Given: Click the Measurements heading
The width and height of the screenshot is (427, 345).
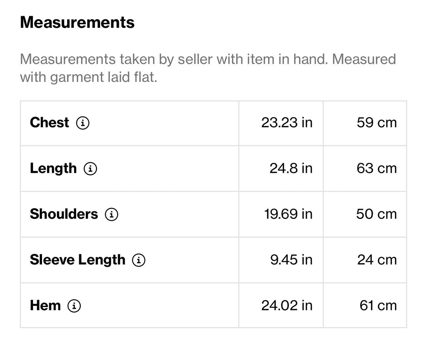Looking at the screenshot, I should (77, 22).
